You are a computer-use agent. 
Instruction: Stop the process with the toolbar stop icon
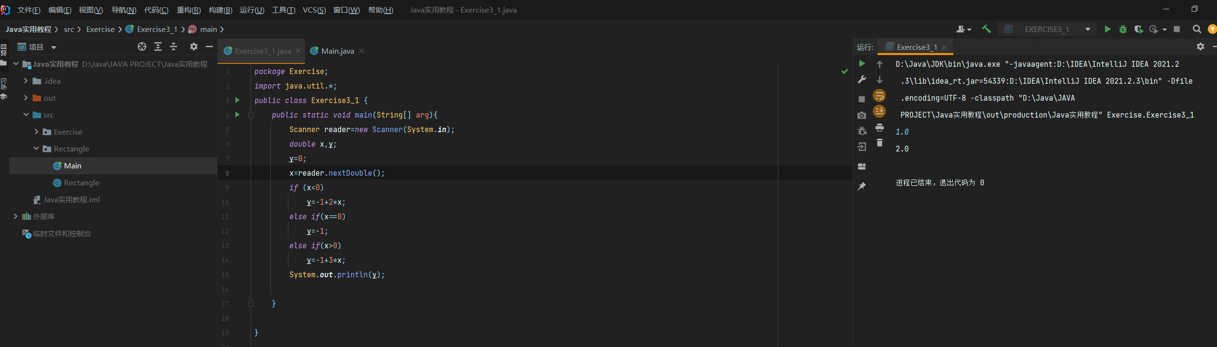point(1177,29)
